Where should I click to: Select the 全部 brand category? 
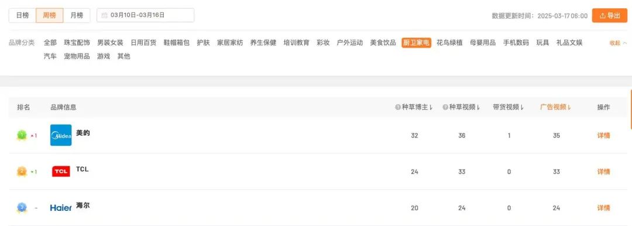(50, 43)
